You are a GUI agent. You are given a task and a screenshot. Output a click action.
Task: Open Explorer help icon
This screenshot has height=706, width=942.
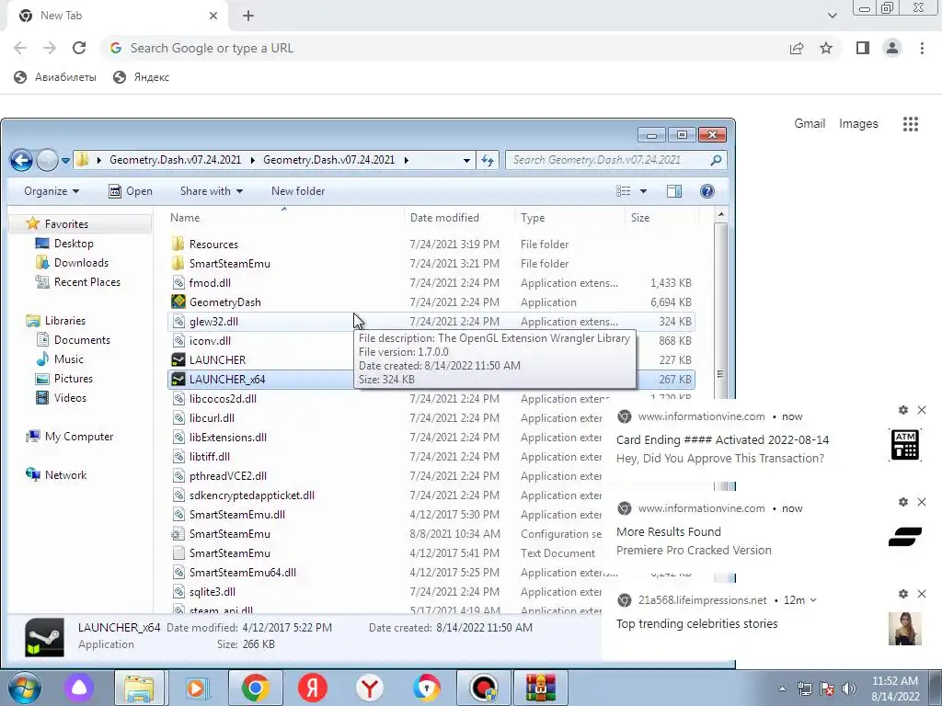[707, 191]
